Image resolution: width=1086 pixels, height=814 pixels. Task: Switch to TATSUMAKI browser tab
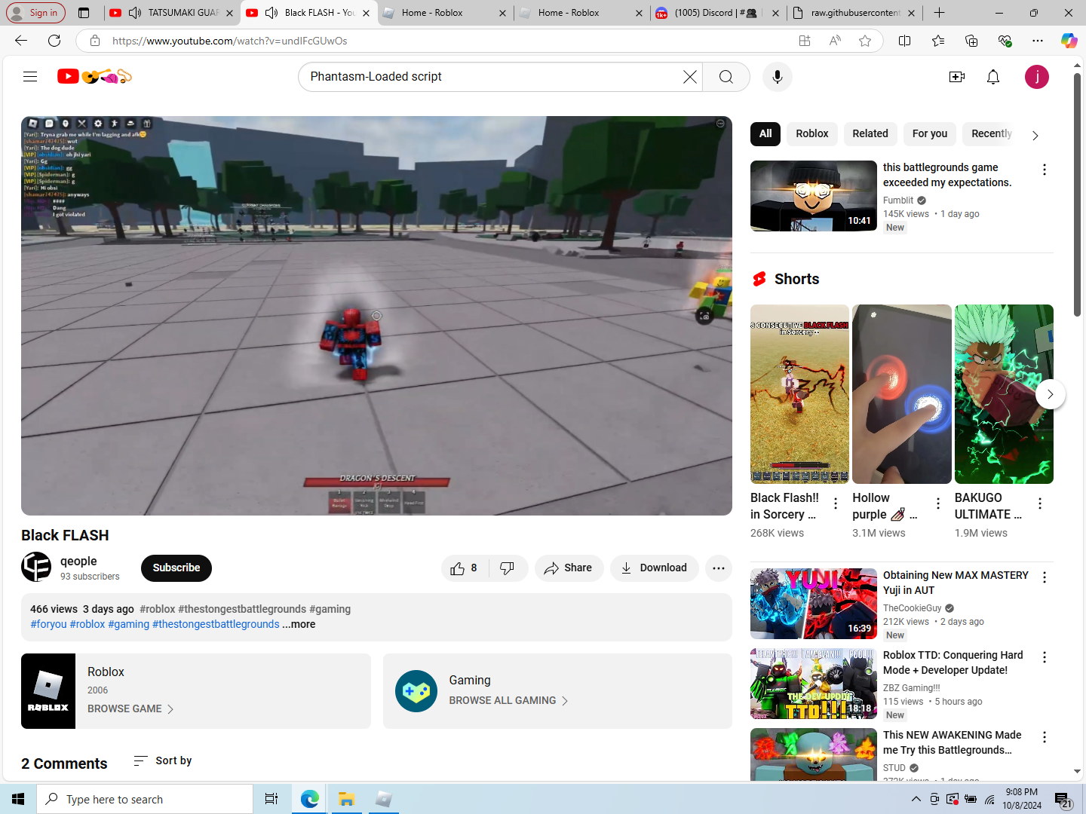tap(172, 13)
